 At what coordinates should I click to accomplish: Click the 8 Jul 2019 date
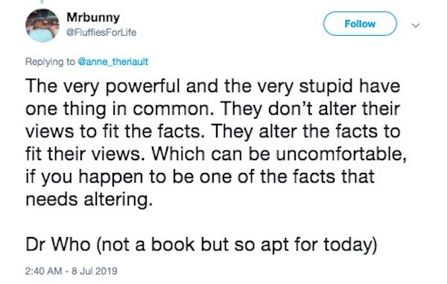[95, 271]
